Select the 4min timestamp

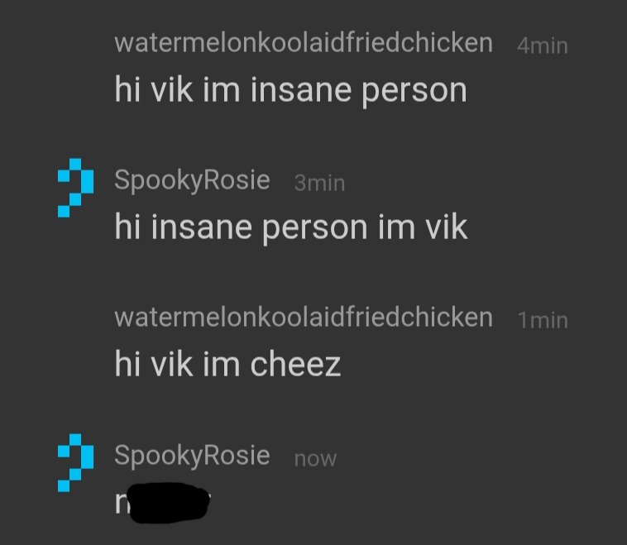(x=543, y=45)
